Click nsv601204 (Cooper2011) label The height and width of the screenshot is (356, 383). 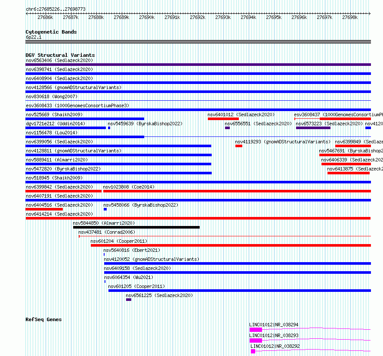click(119, 241)
